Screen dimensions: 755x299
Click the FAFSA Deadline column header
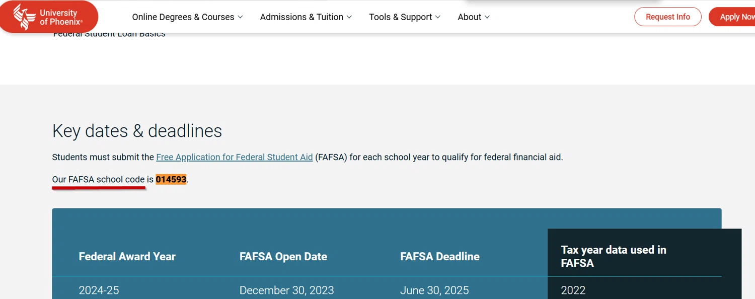[x=440, y=257]
